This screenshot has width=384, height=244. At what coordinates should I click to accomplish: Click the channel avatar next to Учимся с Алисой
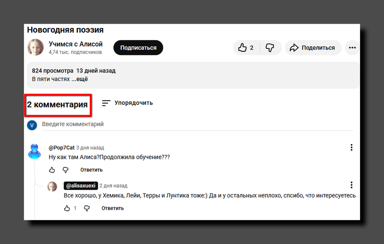pyautogui.click(x=35, y=47)
